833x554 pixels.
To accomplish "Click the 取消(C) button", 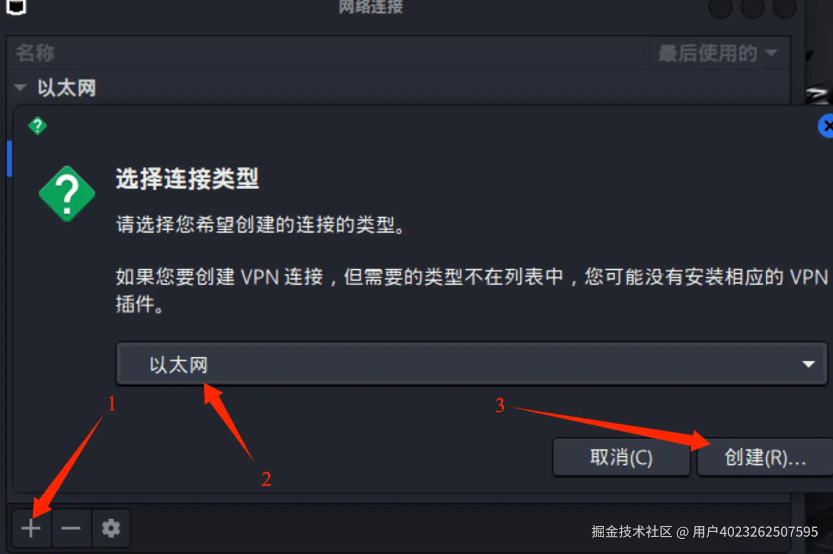I will [621, 457].
